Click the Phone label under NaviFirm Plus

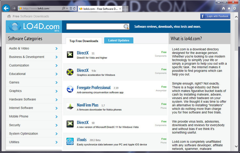pyautogui.click(x=164, y=108)
